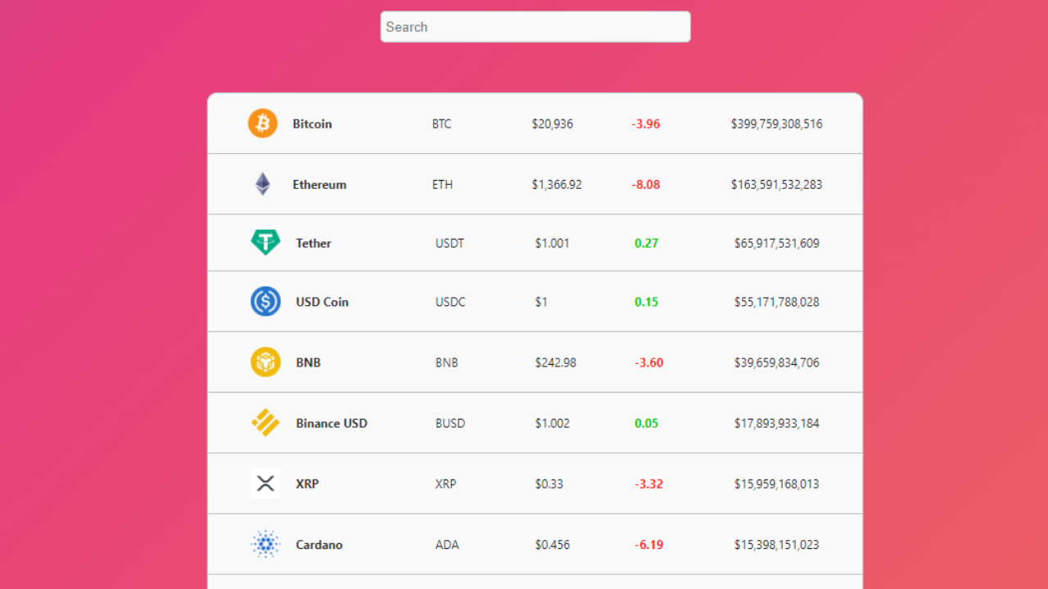Select the Bitcoin coin name
Viewport: 1048px width, 589px height.
click(312, 124)
